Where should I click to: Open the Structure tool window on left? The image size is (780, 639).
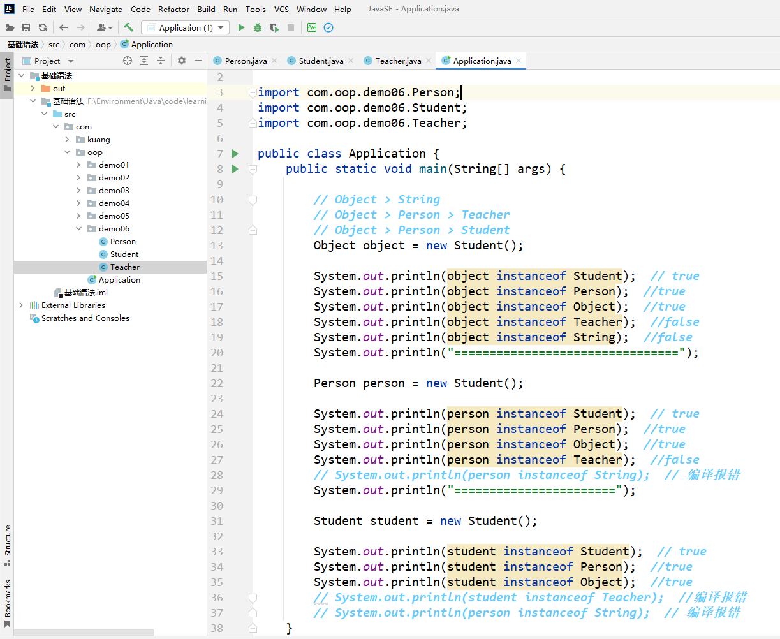pyautogui.click(x=8, y=545)
